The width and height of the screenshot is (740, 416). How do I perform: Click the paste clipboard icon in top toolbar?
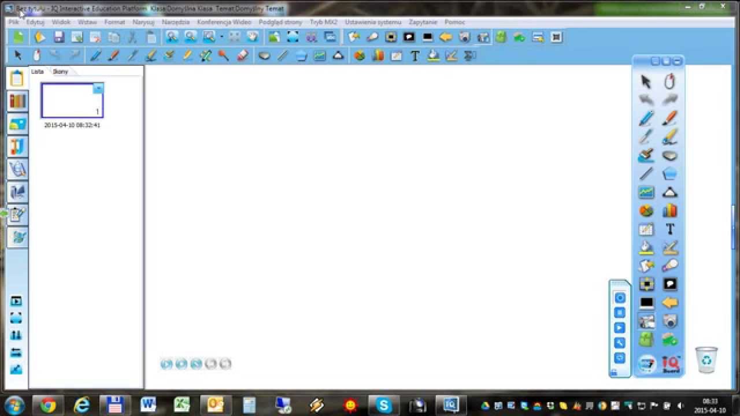coord(151,37)
